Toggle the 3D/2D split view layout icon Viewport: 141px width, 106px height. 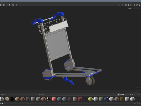click(1, 5)
